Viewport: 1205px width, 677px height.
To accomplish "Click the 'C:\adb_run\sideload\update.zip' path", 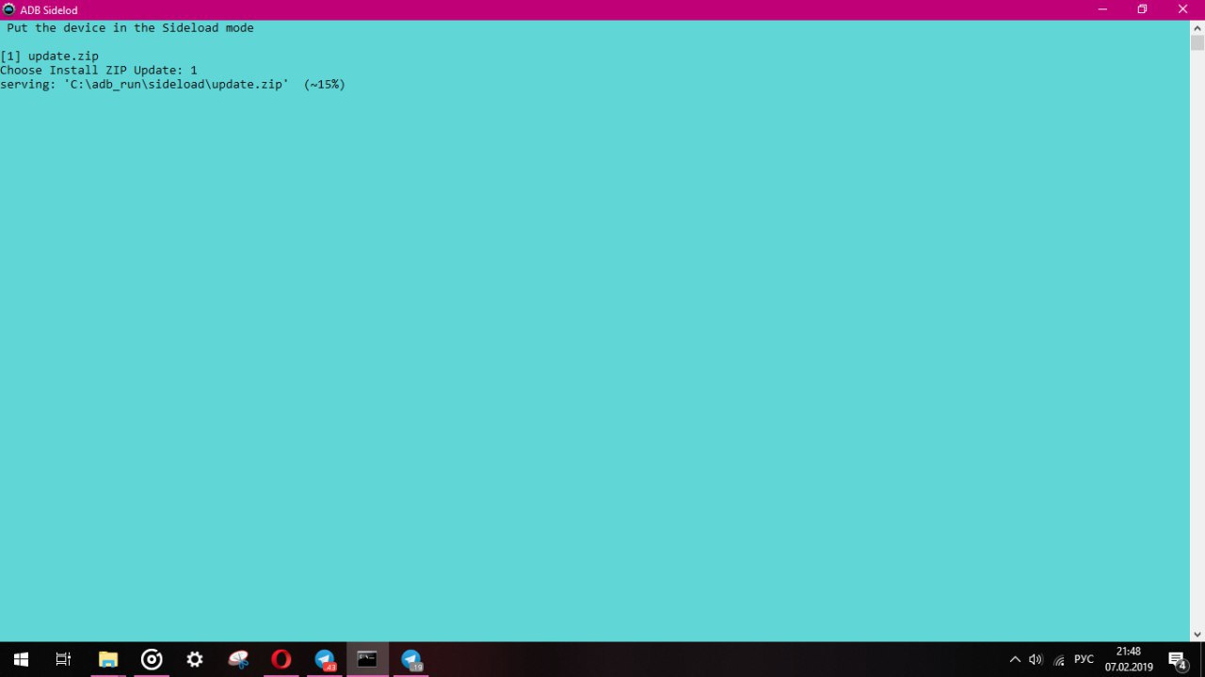I will 176,85.
